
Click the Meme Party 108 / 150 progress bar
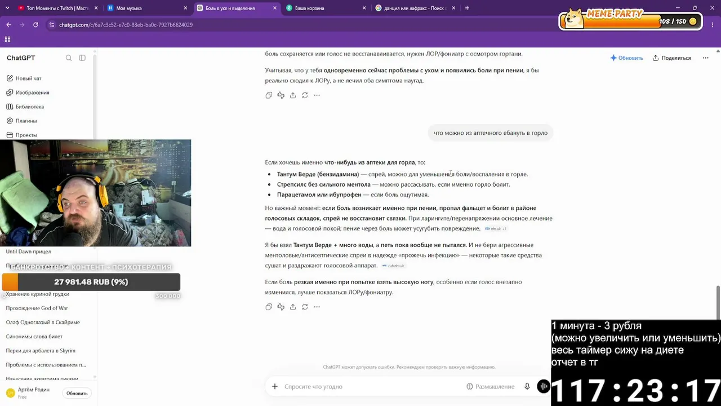630,21
